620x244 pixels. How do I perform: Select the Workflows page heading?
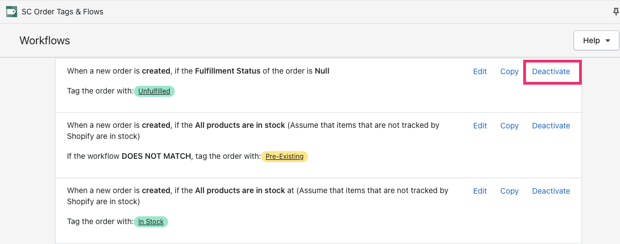coord(45,40)
